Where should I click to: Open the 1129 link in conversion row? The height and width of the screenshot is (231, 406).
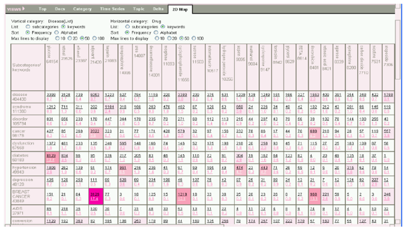point(51,221)
